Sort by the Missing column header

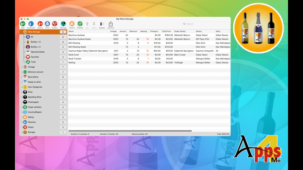click(143, 31)
